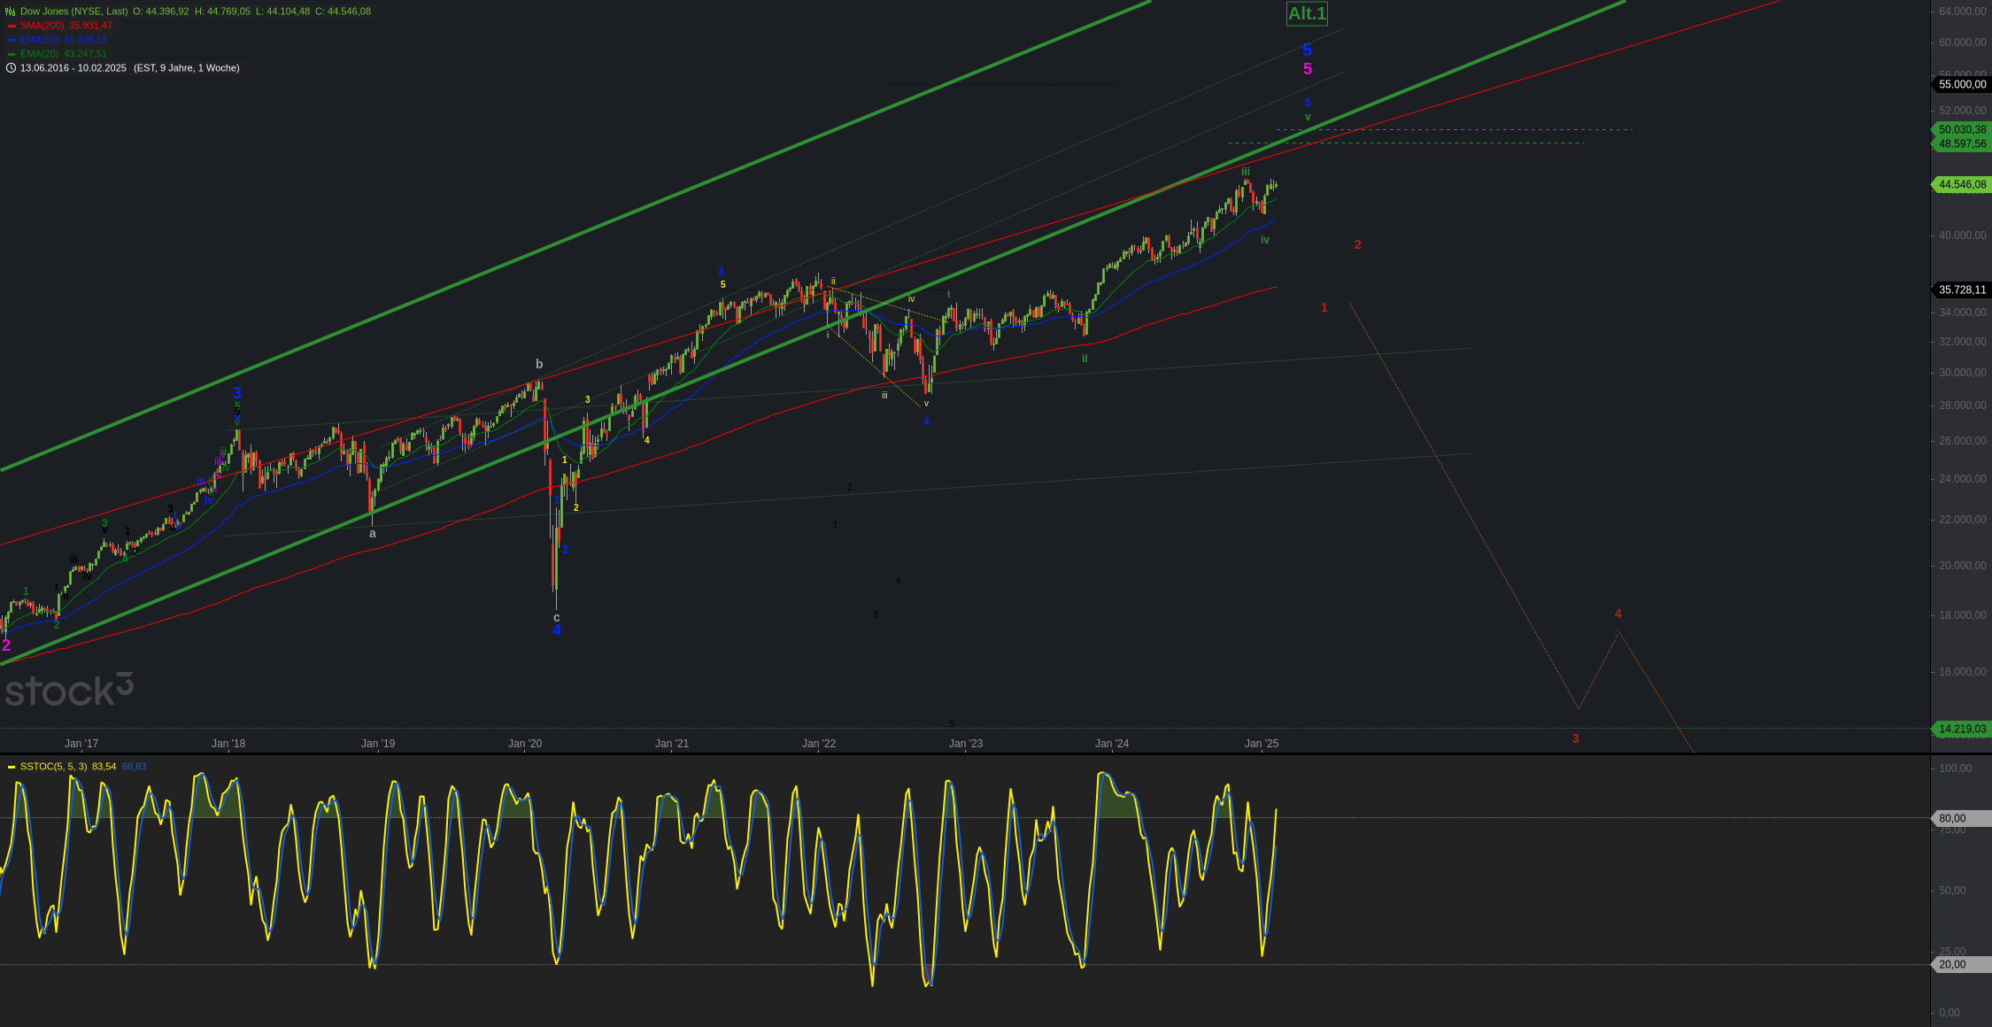Select the green Alt.1 label box
The image size is (1992, 1027).
coord(1307,13)
